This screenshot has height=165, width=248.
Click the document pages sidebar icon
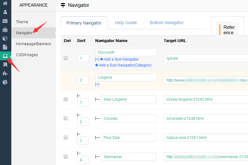click(x=5, y=47)
